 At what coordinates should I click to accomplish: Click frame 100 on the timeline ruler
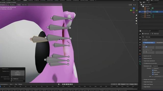52,86
